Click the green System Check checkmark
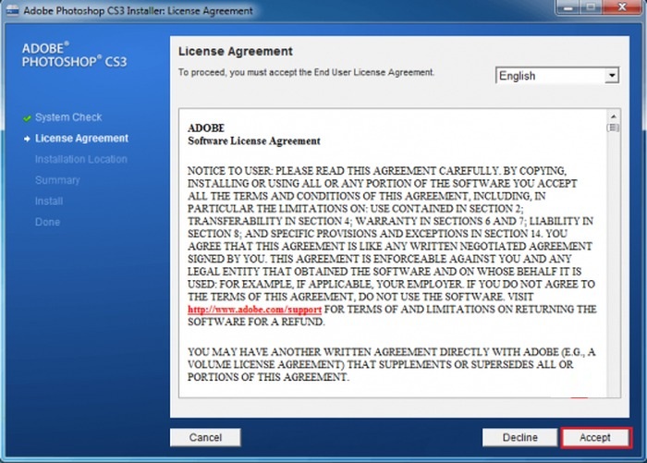Image resolution: width=647 pixels, height=463 pixels. pyautogui.click(x=27, y=118)
